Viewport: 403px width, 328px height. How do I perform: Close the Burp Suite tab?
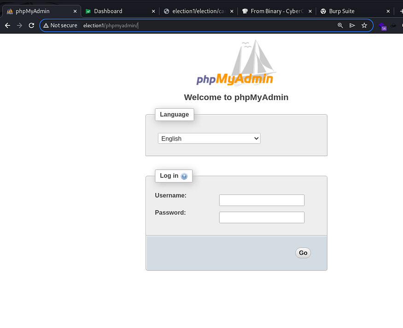pos(388,12)
